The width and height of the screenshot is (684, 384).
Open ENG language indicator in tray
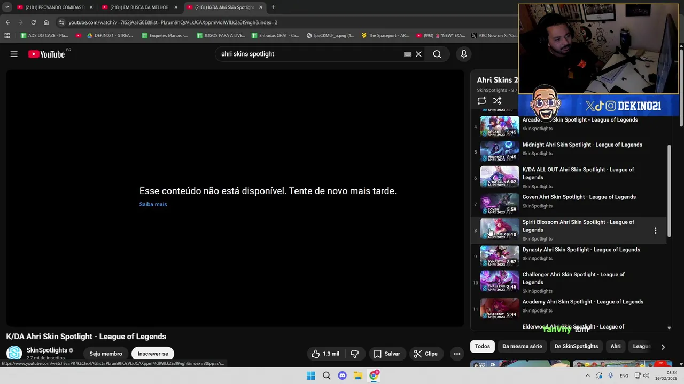(x=624, y=375)
